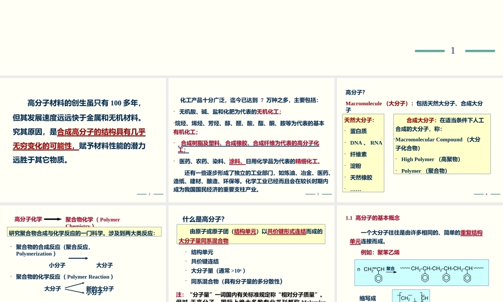Click the bullet High Polymer (高聚物)
The width and height of the screenshot is (503, 302).
coord(431,159)
